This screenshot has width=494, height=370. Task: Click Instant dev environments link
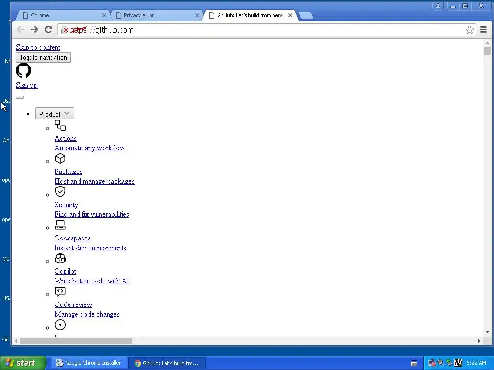pyautogui.click(x=90, y=248)
